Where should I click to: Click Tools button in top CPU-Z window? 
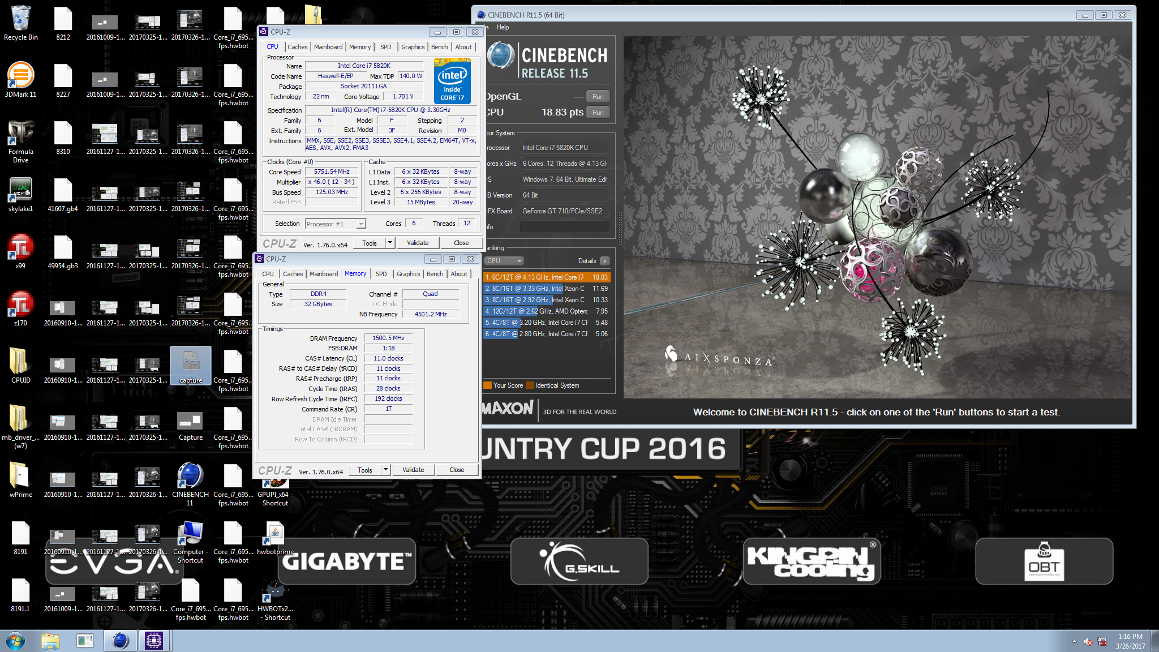[x=370, y=243]
